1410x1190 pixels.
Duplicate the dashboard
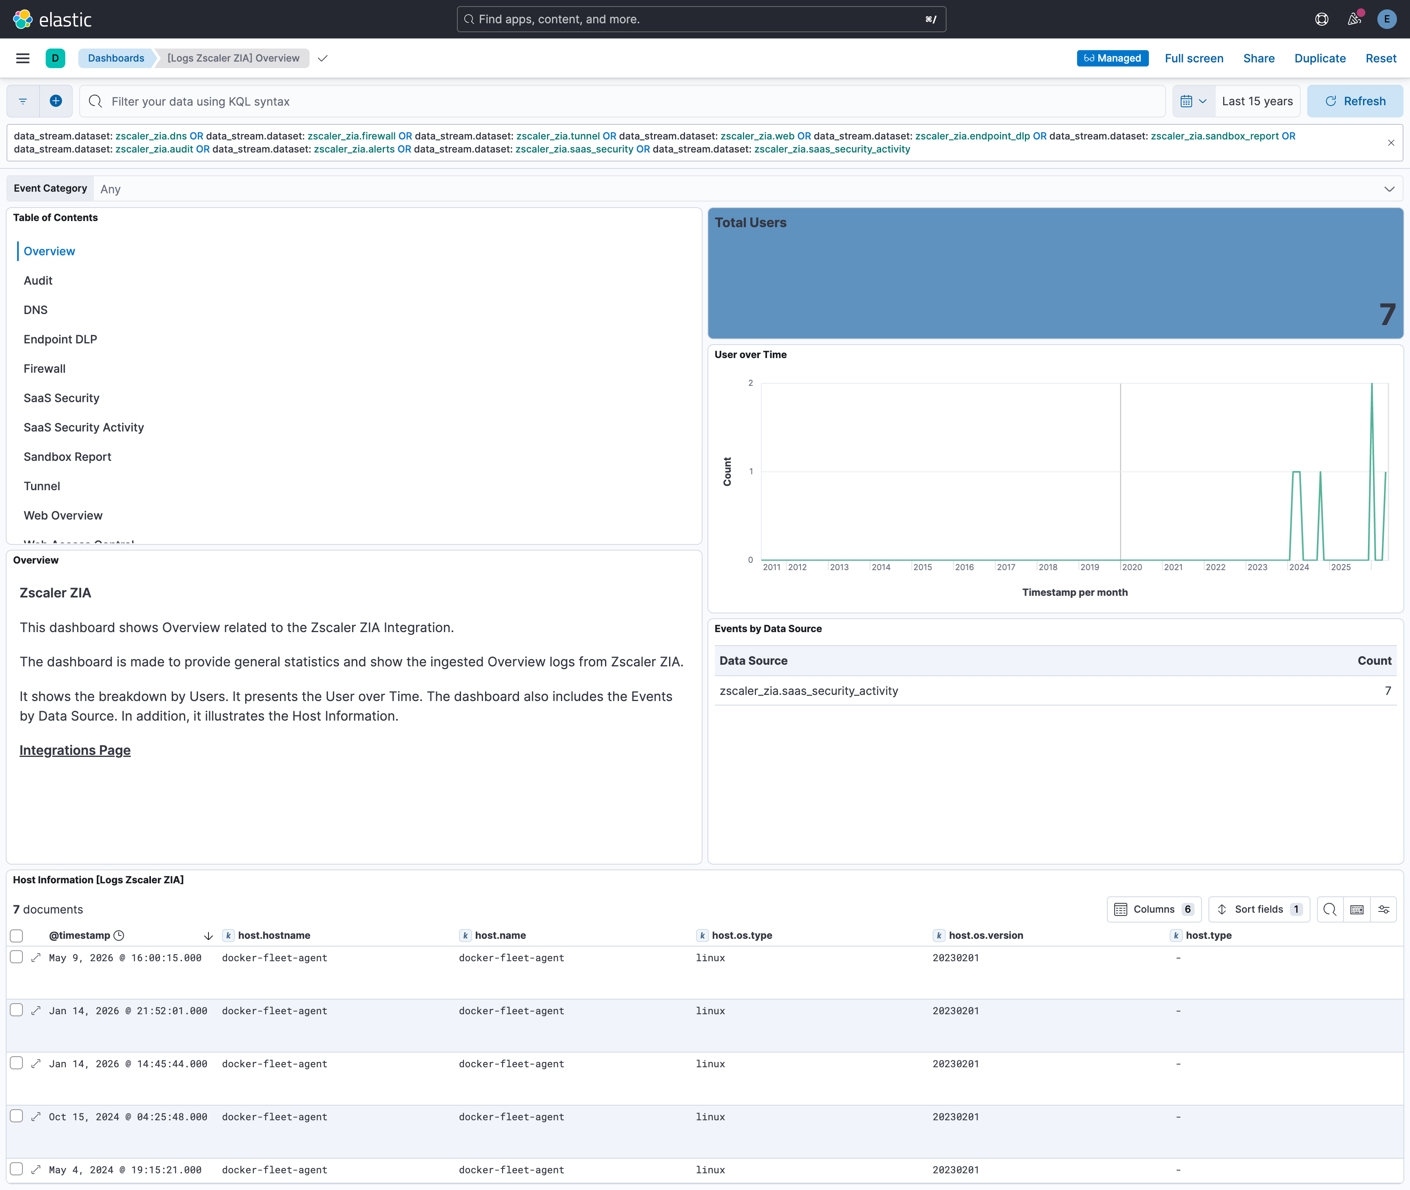coord(1319,58)
